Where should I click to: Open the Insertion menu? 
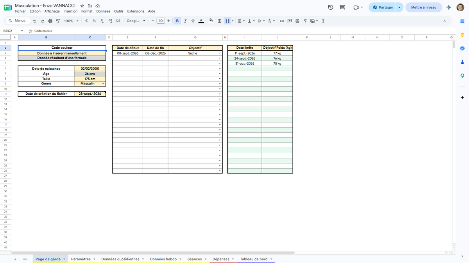point(70,11)
